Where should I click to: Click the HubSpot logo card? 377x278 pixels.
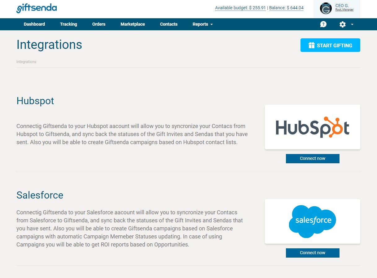click(x=313, y=127)
